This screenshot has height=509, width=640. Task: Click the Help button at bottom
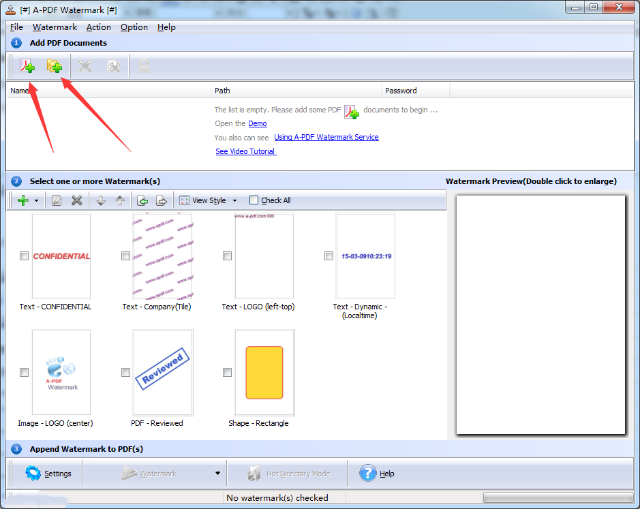[x=377, y=474]
